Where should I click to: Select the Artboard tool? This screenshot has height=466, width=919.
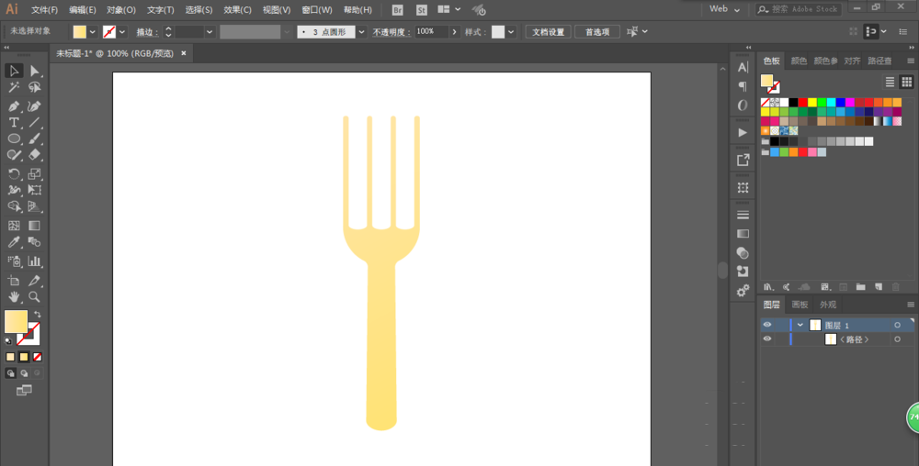tap(14, 281)
